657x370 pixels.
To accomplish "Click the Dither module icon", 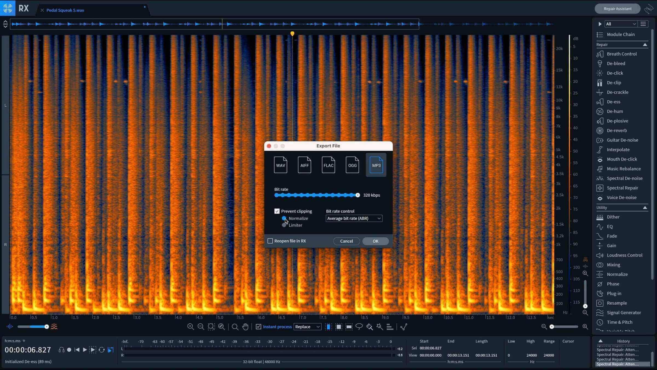I will pyautogui.click(x=600, y=217).
